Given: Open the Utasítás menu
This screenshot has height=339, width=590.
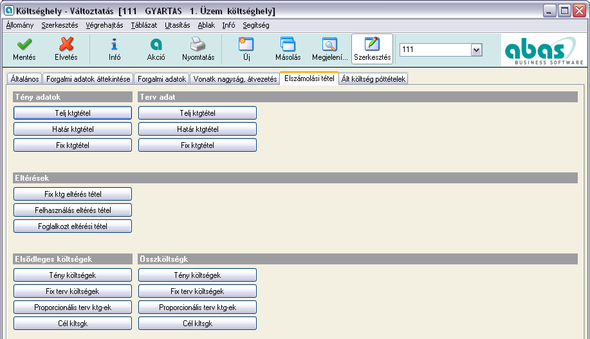Looking at the screenshot, I should 177,25.
